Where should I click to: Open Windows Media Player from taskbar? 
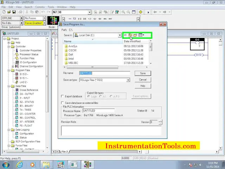tap(32, 164)
